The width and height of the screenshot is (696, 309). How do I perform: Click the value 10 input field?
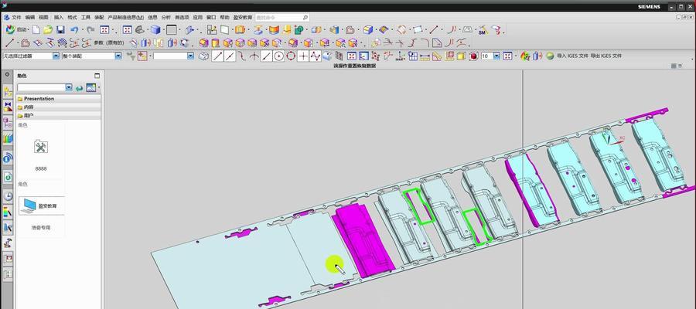[487, 56]
